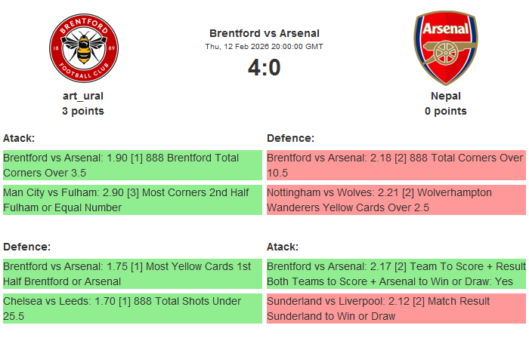Select Total Corners Over 10.5 bet
529x347 pixels.
tap(396, 165)
